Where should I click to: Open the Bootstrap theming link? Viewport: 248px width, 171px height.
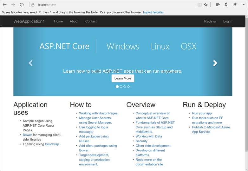tap(52, 144)
